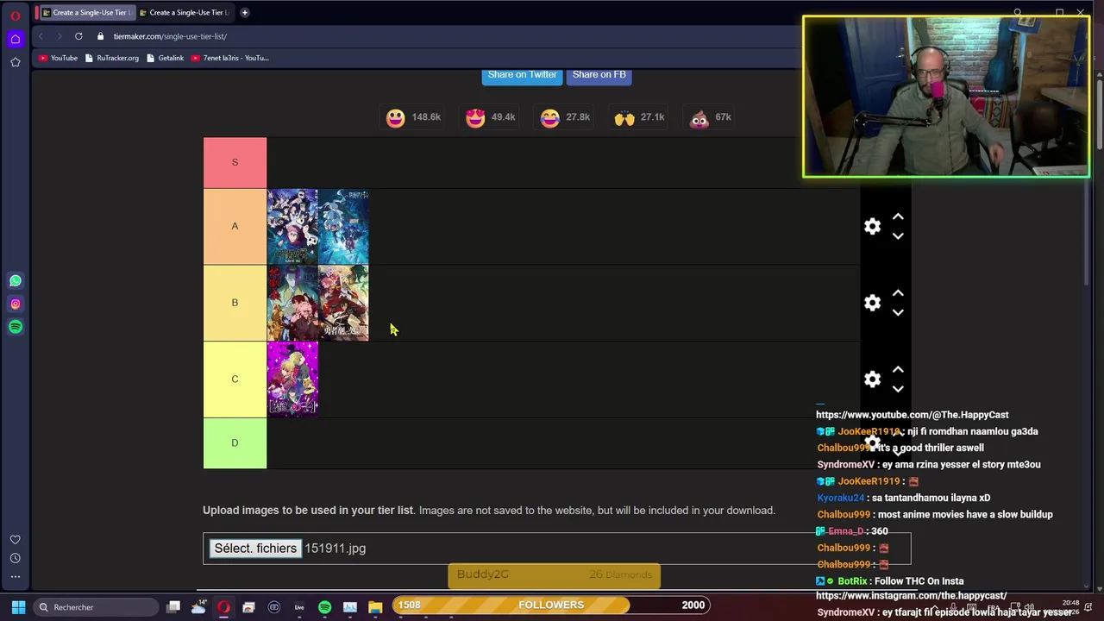
Task: React with the heart-eyes emoji
Action: (x=475, y=118)
